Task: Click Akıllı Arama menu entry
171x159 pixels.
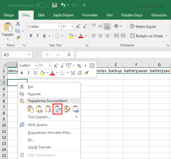Action: coord(49,124)
